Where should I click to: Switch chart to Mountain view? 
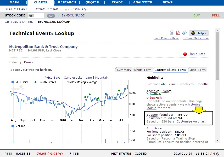click(102, 78)
